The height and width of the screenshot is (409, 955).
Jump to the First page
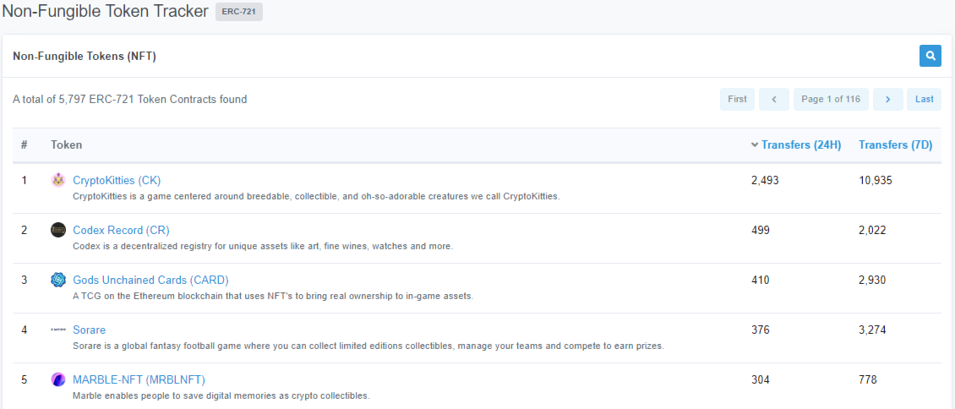737,99
